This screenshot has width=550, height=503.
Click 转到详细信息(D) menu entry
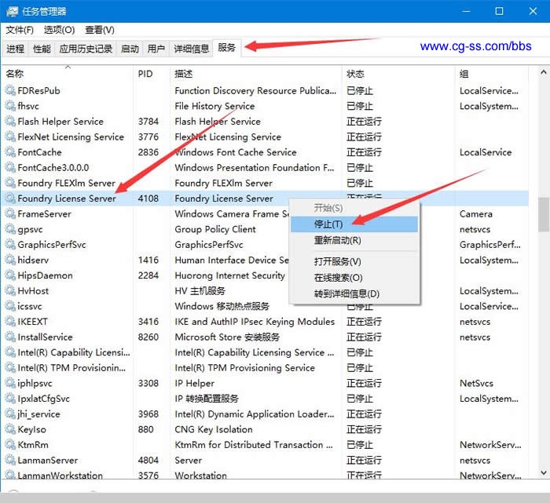point(346,293)
